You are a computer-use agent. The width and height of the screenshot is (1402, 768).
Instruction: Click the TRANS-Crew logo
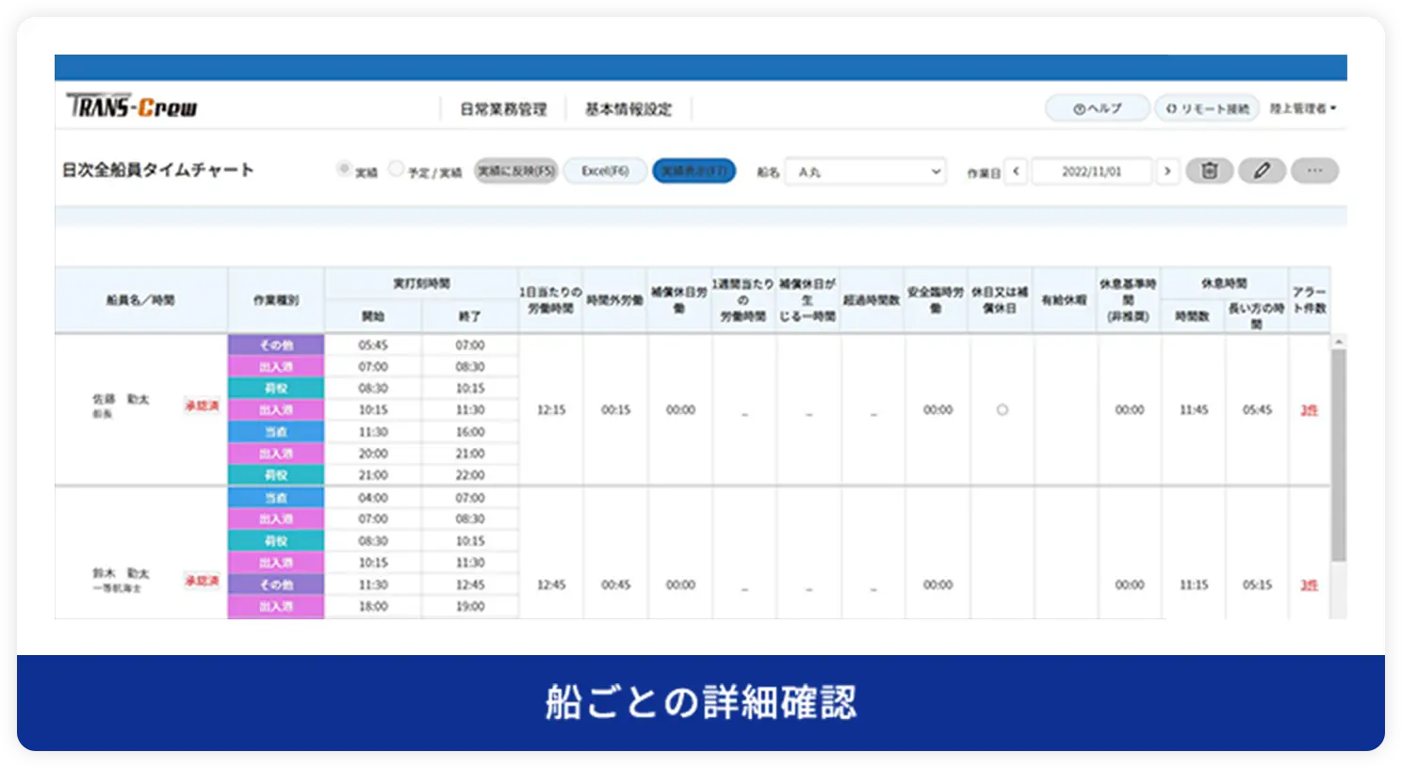click(x=132, y=106)
